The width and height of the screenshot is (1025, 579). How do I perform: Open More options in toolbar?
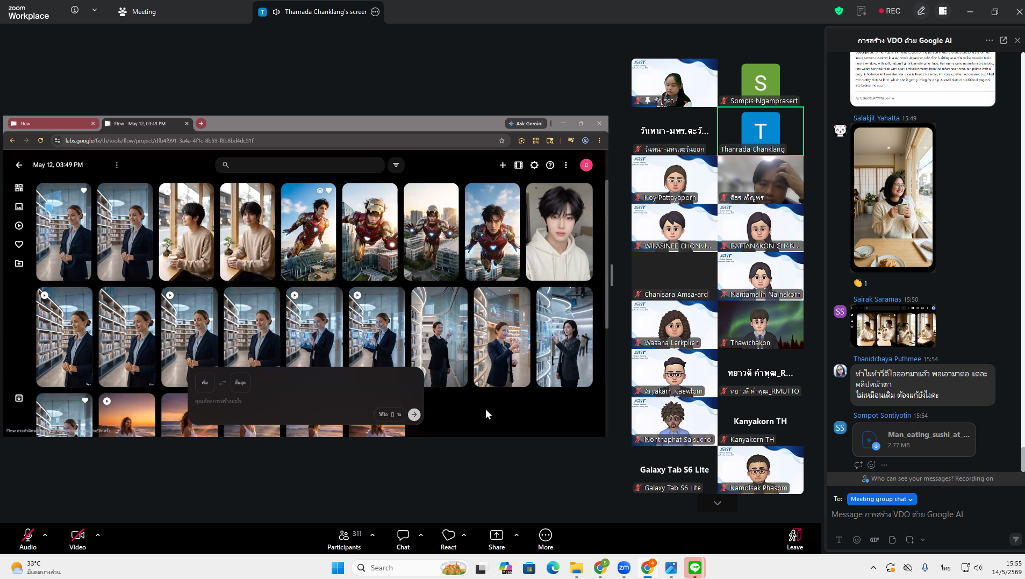click(546, 539)
